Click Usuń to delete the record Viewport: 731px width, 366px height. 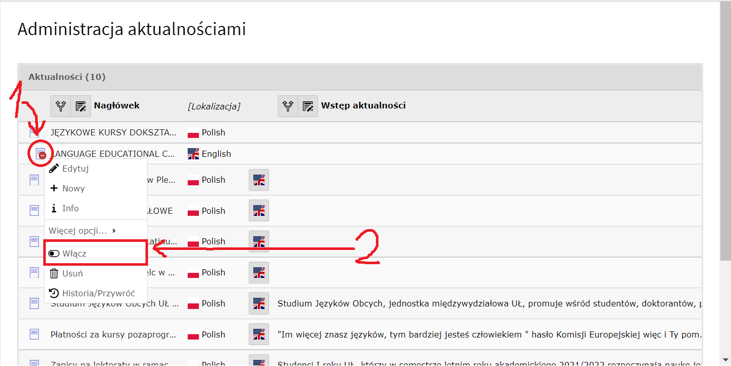pyautogui.click(x=72, y=273)
